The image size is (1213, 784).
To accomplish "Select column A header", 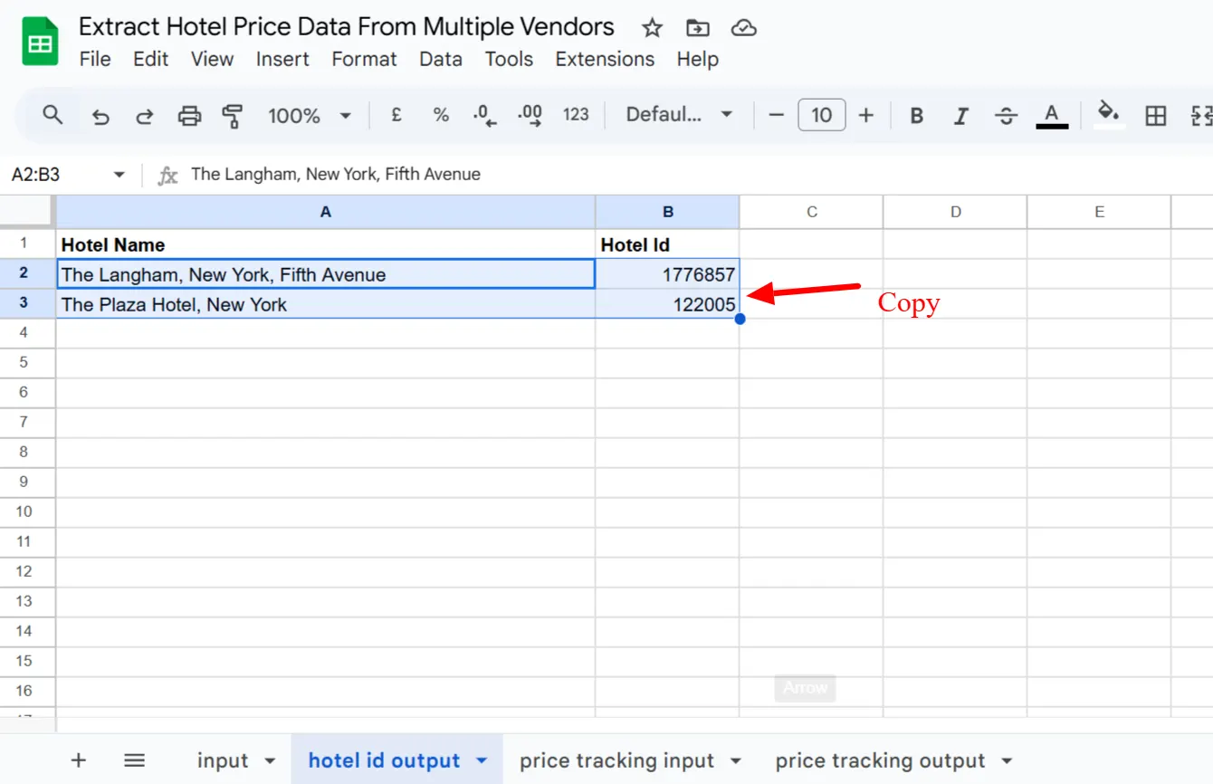I will [x=326, y=212].
